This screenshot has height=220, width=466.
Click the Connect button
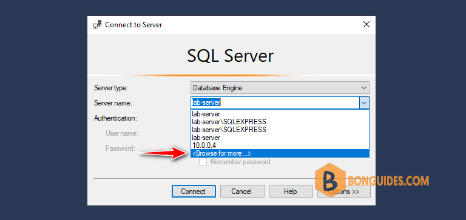(194, 192)
